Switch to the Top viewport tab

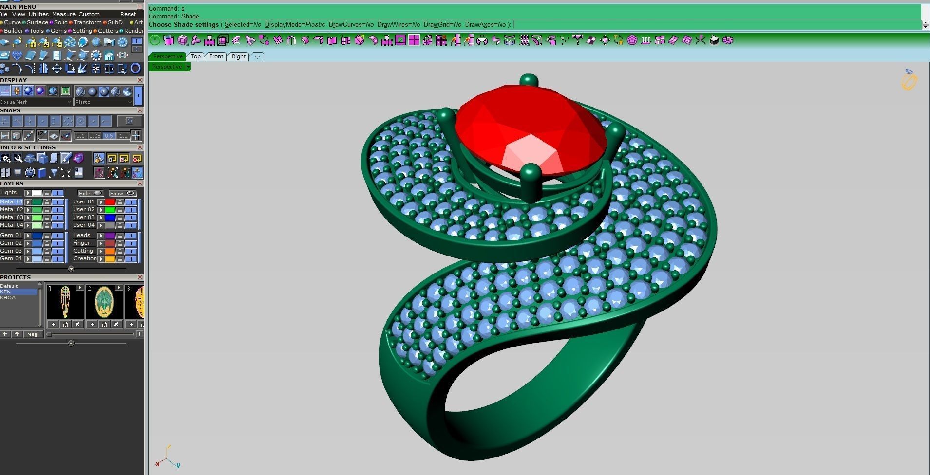(196, 56)
